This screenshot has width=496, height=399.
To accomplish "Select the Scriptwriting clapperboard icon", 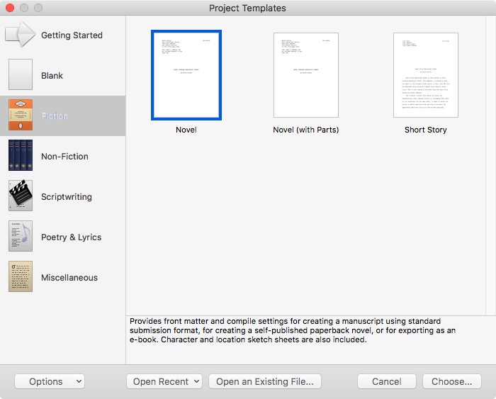I will pos(21,196).
